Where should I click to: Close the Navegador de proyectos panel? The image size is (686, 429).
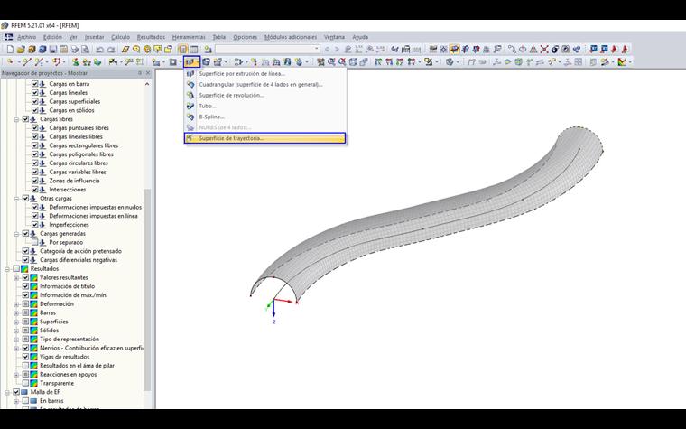coord(148,73)
